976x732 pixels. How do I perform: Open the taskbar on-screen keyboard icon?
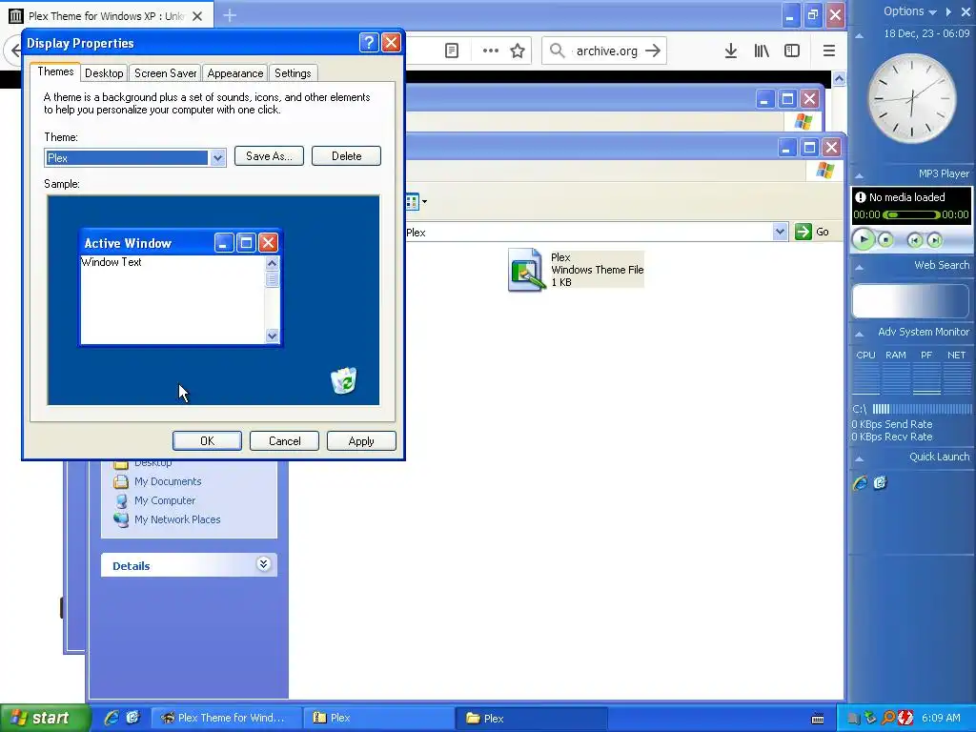point(818,719)
